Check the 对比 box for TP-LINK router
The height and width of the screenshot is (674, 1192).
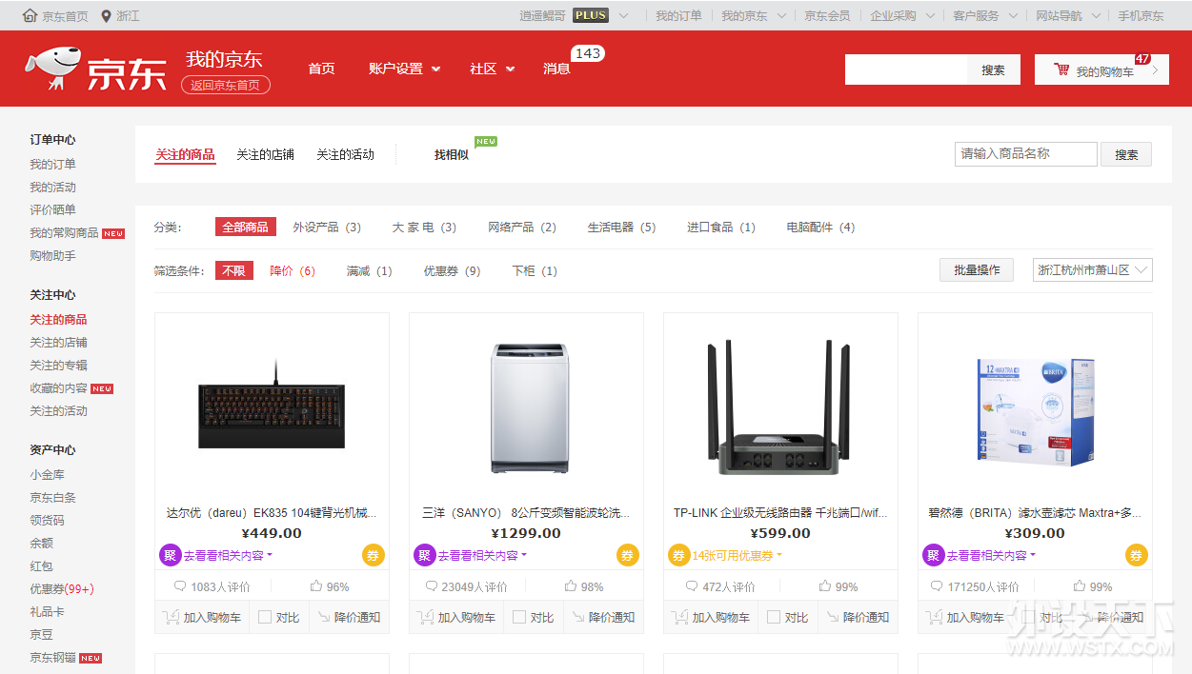point(774,617)
